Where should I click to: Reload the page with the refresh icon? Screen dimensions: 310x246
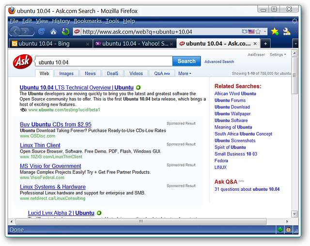click(x=42, y=31)
